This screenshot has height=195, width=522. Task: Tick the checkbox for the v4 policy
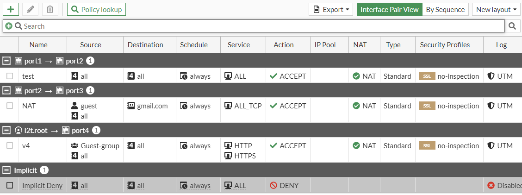coord(10,145)
